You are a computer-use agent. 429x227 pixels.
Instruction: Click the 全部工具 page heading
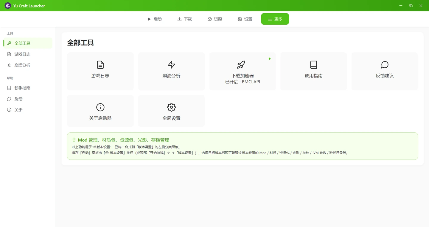pos(80,43)
